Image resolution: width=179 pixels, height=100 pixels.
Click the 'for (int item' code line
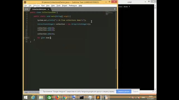[x=44, y=38]
